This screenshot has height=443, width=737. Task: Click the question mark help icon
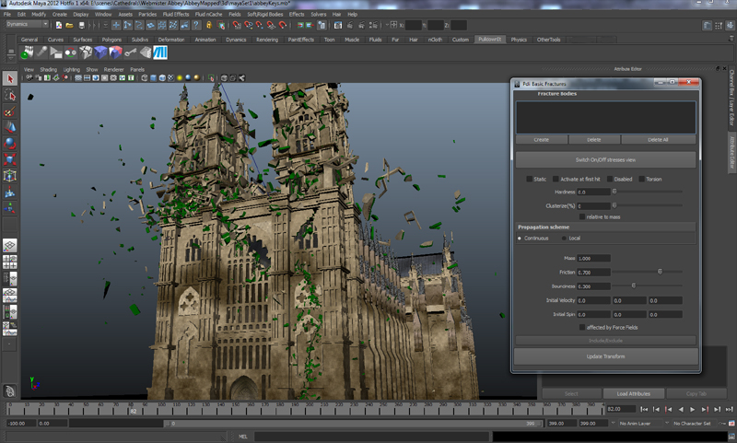tap(196, 25)
